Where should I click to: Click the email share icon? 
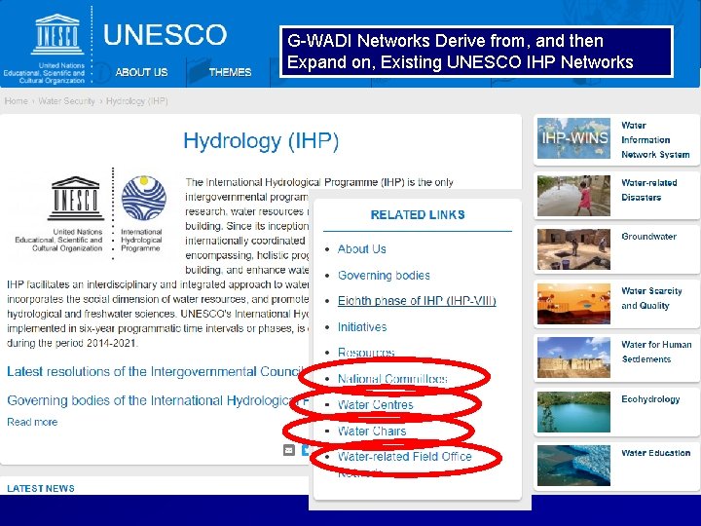[x=289, y=450]
